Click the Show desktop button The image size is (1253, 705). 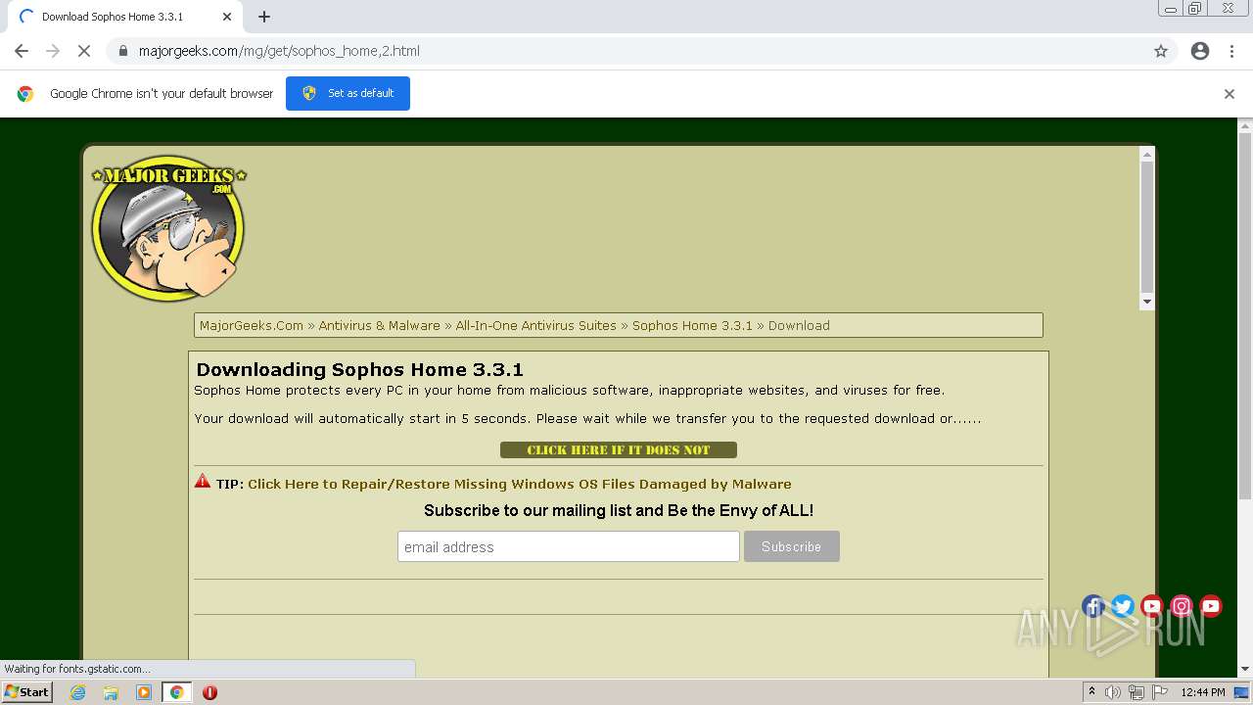coord(1242,692)
